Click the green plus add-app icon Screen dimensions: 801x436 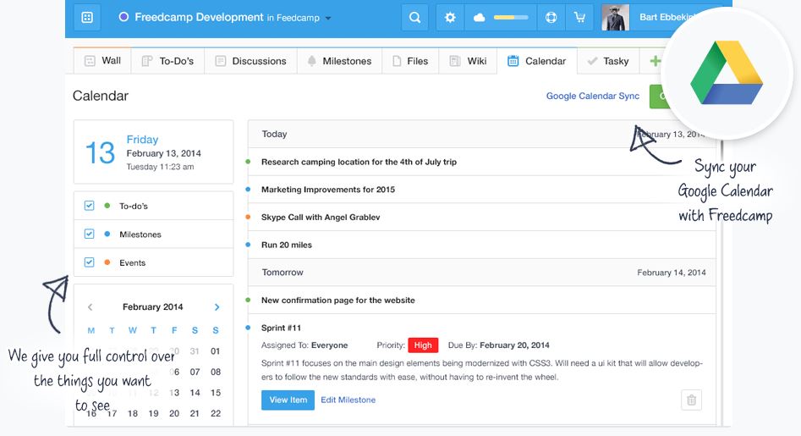(655, 61)
